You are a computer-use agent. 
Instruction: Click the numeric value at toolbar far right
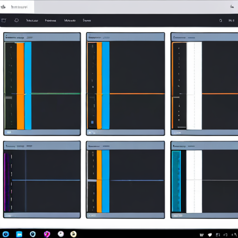pyautogui.click(x=231, y=20)
